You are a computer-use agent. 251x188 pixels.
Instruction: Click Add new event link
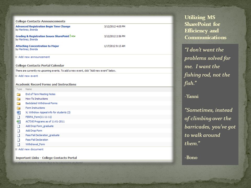[x=28, y=76]
